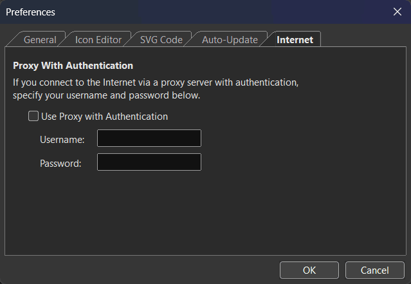Click the active Internet tab

click(x=295, y=40)
